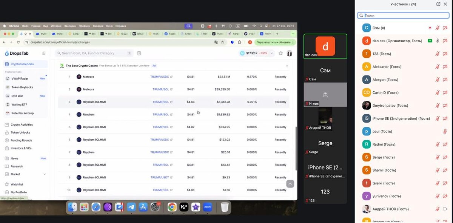This screenshot has width=453, height=223.
Task: Focus the participant search field
Action: point(404,15)
